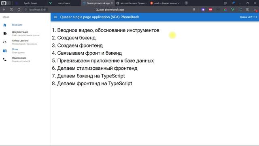The image size is (259, 146).
Task: Select line 3. Создаем фронтенд
Action: 77,45
